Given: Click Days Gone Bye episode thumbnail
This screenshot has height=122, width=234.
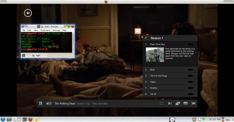Looking at the screenshot, I should [x=155, y=55].
